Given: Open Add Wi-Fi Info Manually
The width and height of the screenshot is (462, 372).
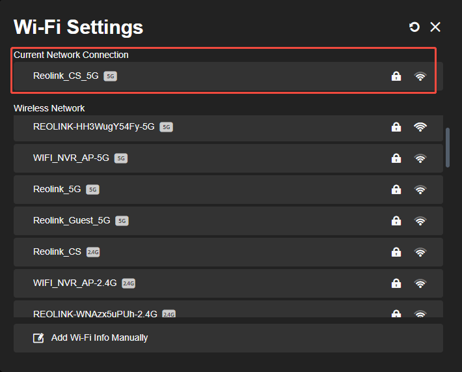Looking at the screenshot, I should tap(228, 337).
